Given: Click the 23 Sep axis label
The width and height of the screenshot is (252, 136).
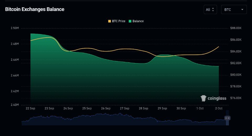Looking at the screenshot, I should pyautogui.click(x=49, y=108).
